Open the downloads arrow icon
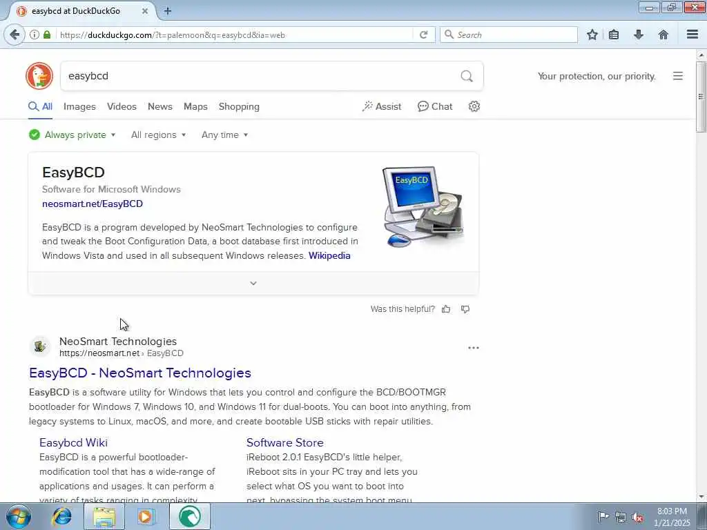This screenshot has width=707, height=530. click(x=639, y=35)
